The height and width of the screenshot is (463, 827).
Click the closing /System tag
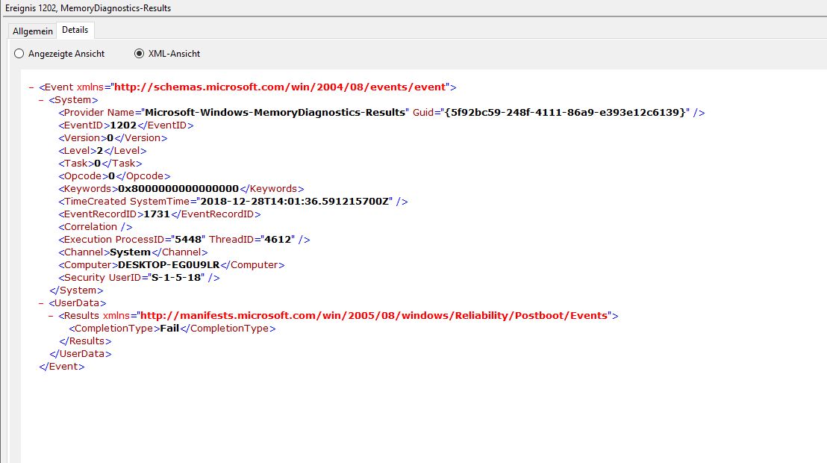[x=76, y=290]
